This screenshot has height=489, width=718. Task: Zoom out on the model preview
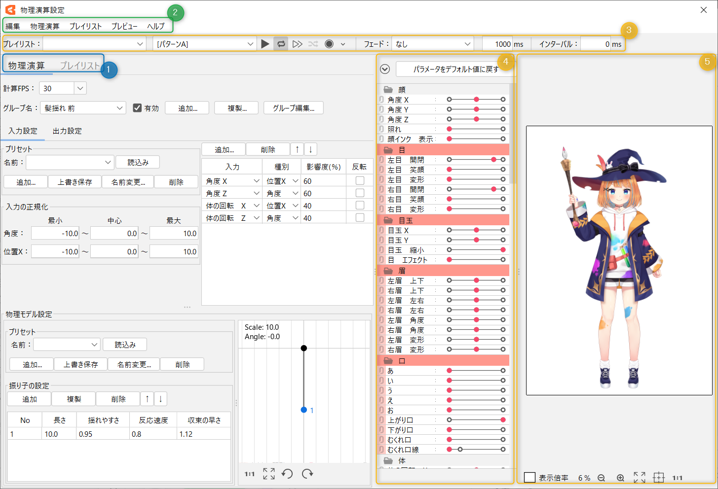601,478
